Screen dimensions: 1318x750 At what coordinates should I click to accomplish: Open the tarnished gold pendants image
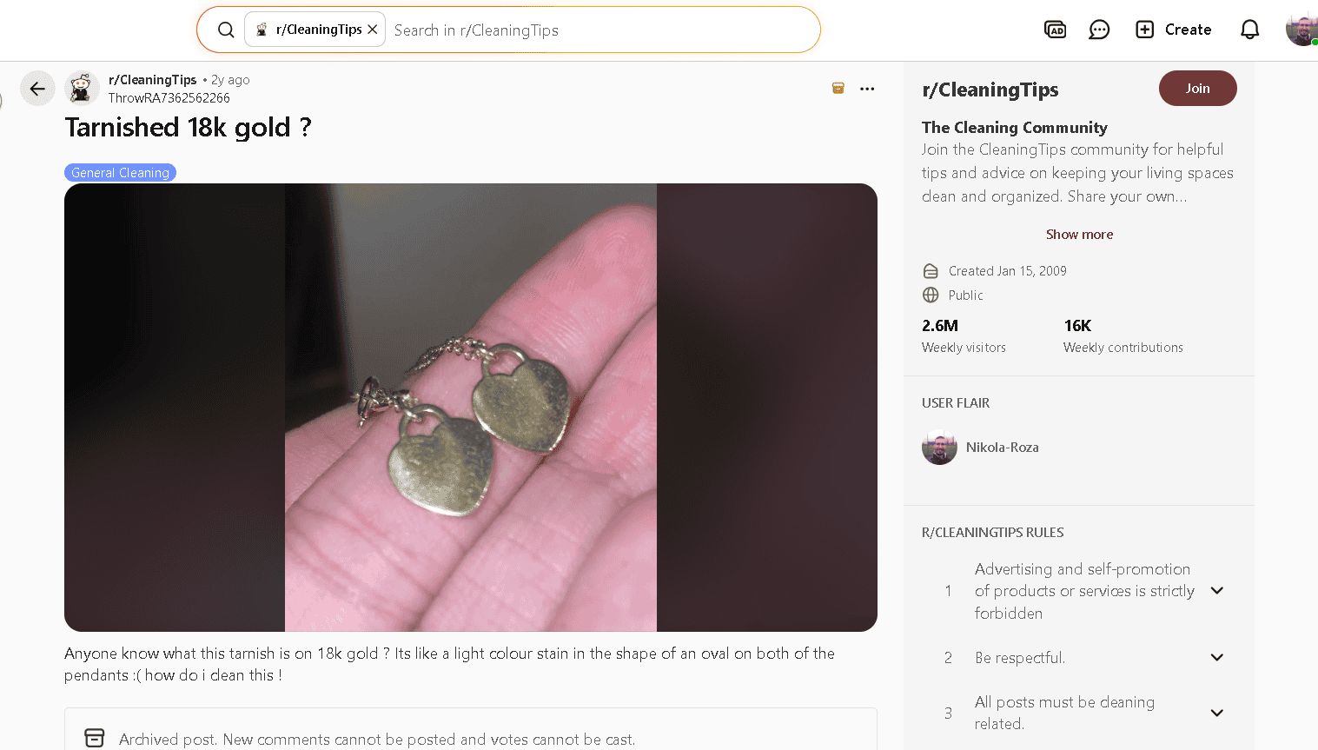point(470,407)
